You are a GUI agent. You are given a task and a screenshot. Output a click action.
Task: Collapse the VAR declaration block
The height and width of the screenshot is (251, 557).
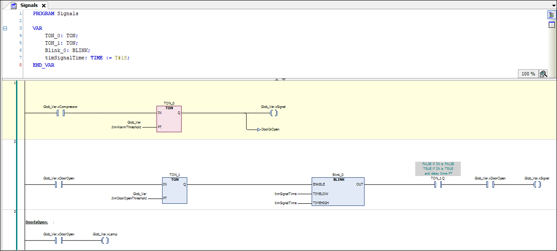5,28
